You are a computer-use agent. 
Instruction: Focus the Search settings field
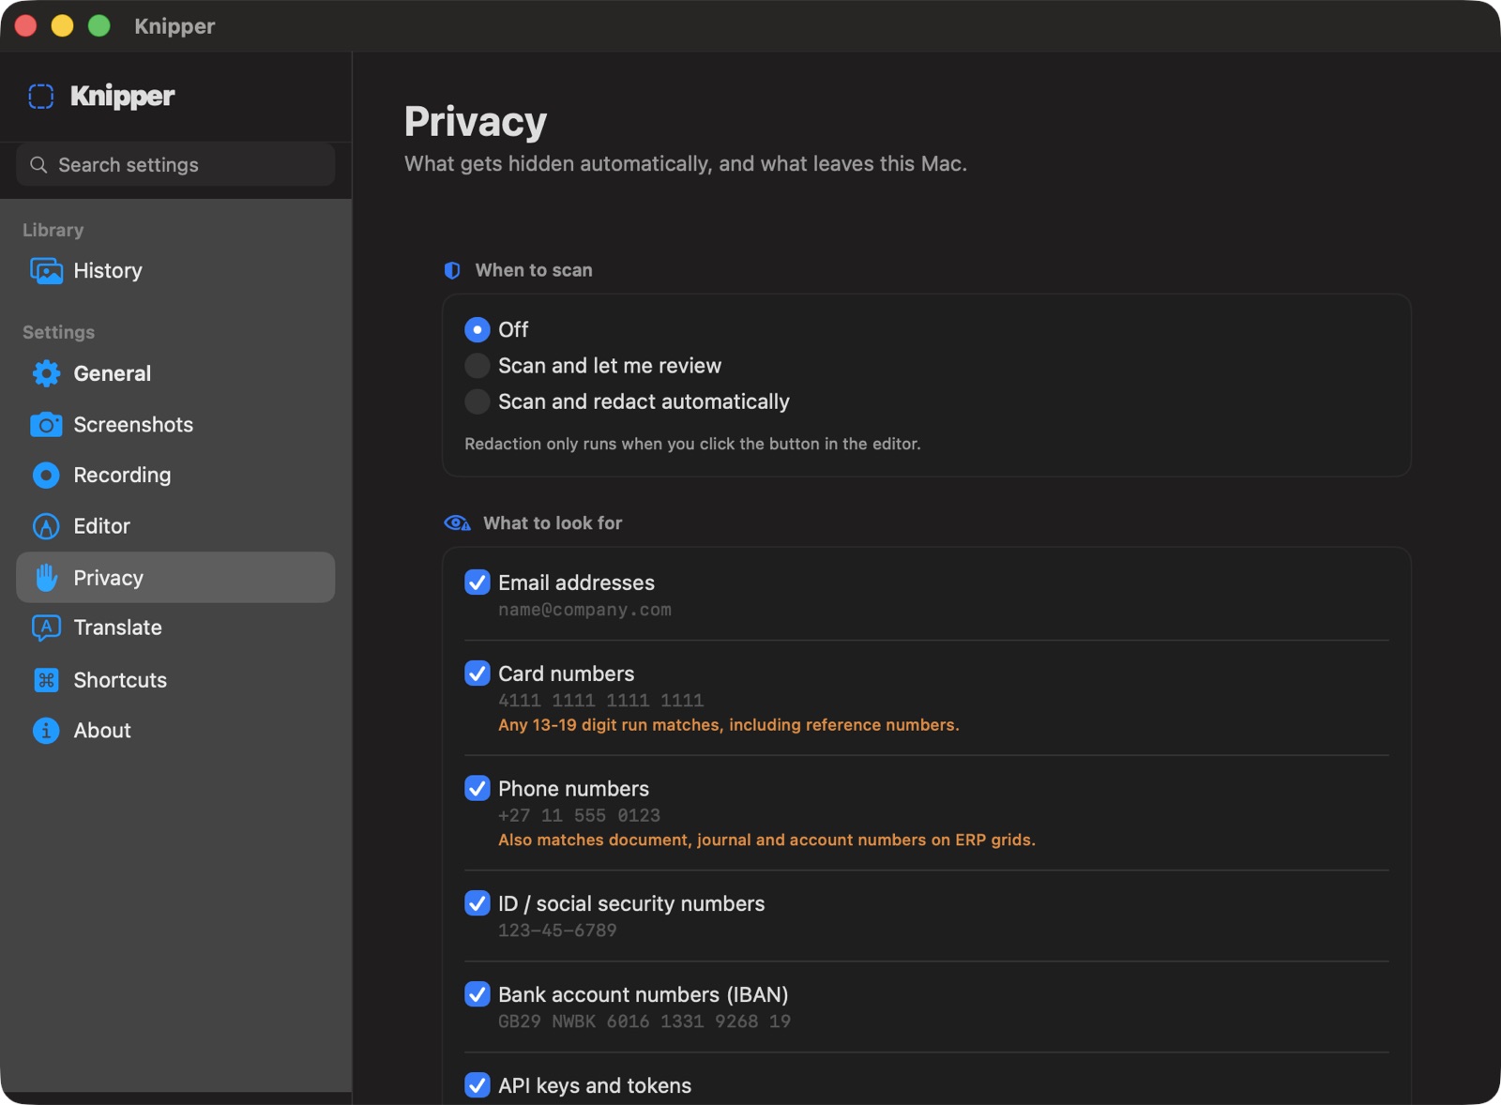tap(175, 165)
